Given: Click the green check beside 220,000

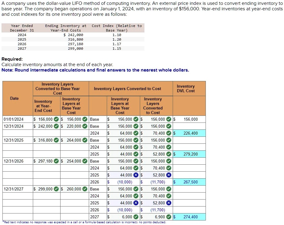Looking at the screenshot, I should [85, 126].
